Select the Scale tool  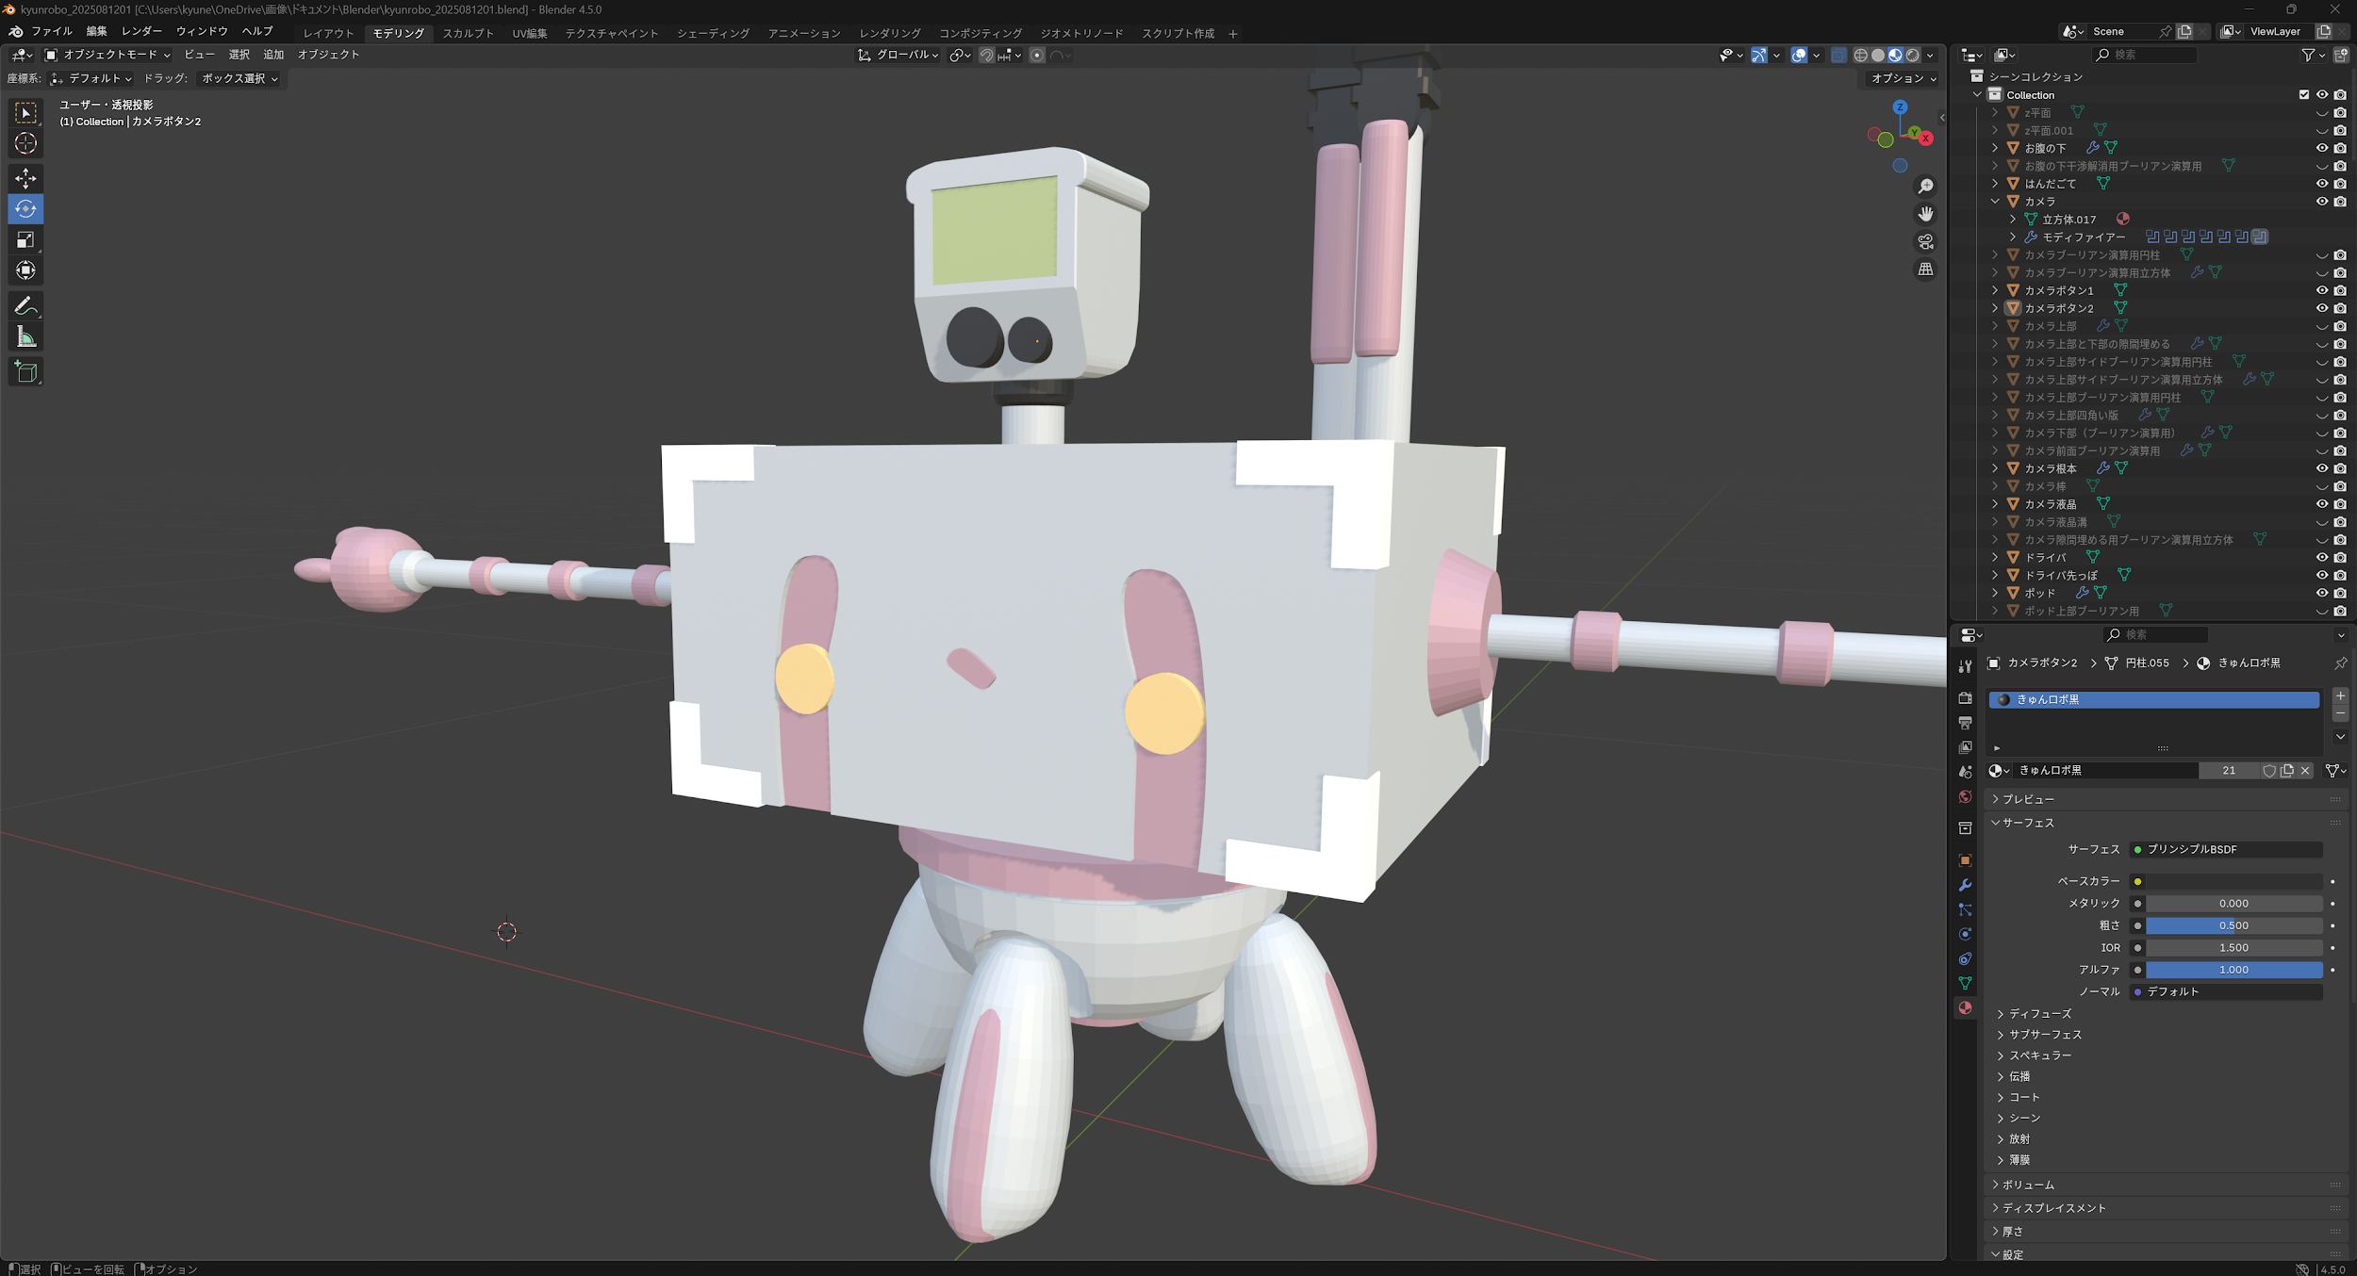click(x=25, y=239)
